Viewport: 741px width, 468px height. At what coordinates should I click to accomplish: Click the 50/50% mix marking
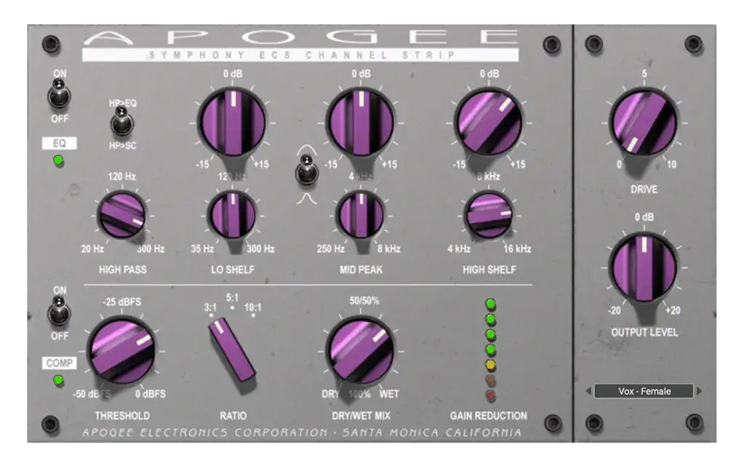[x=364, y=301]
